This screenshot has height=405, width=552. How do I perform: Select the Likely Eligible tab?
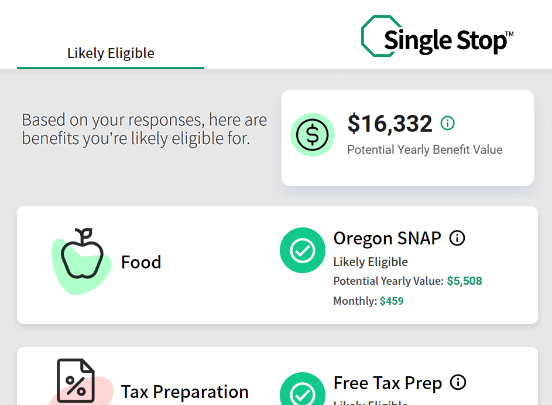click(x=111, y=53)
